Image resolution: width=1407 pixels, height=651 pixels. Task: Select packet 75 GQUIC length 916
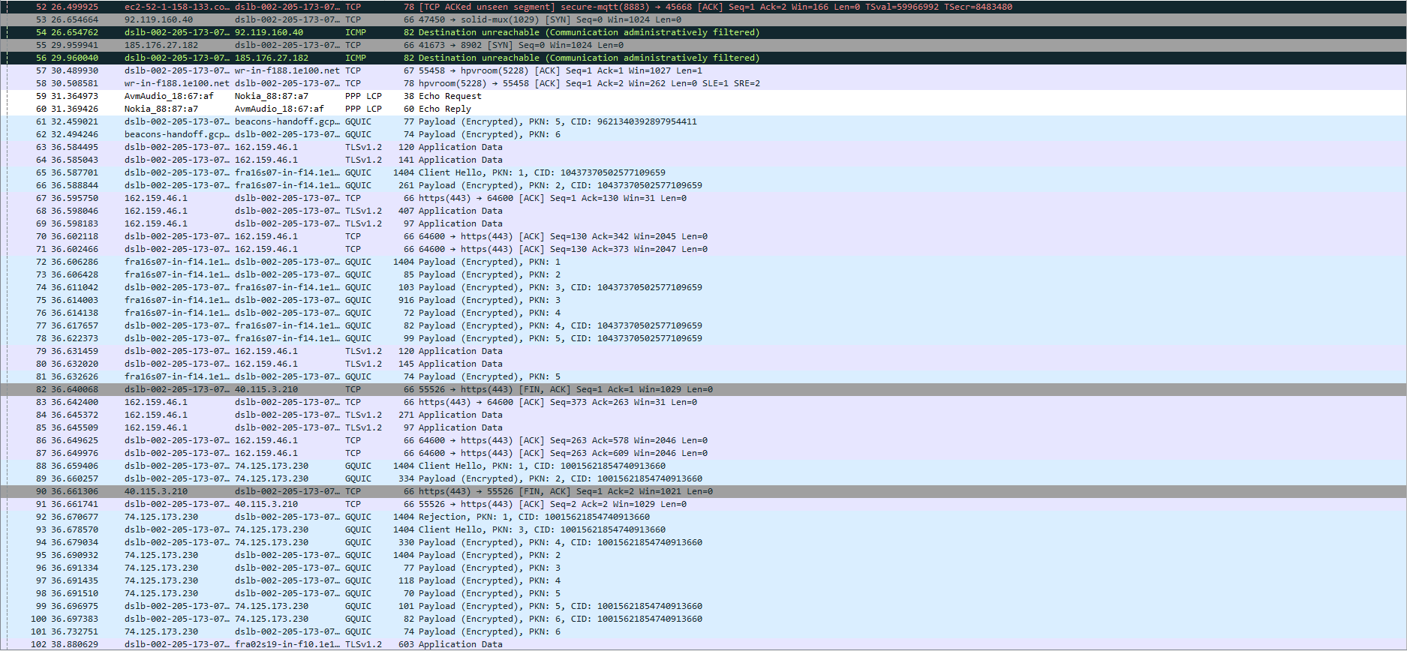click(703, 300)
